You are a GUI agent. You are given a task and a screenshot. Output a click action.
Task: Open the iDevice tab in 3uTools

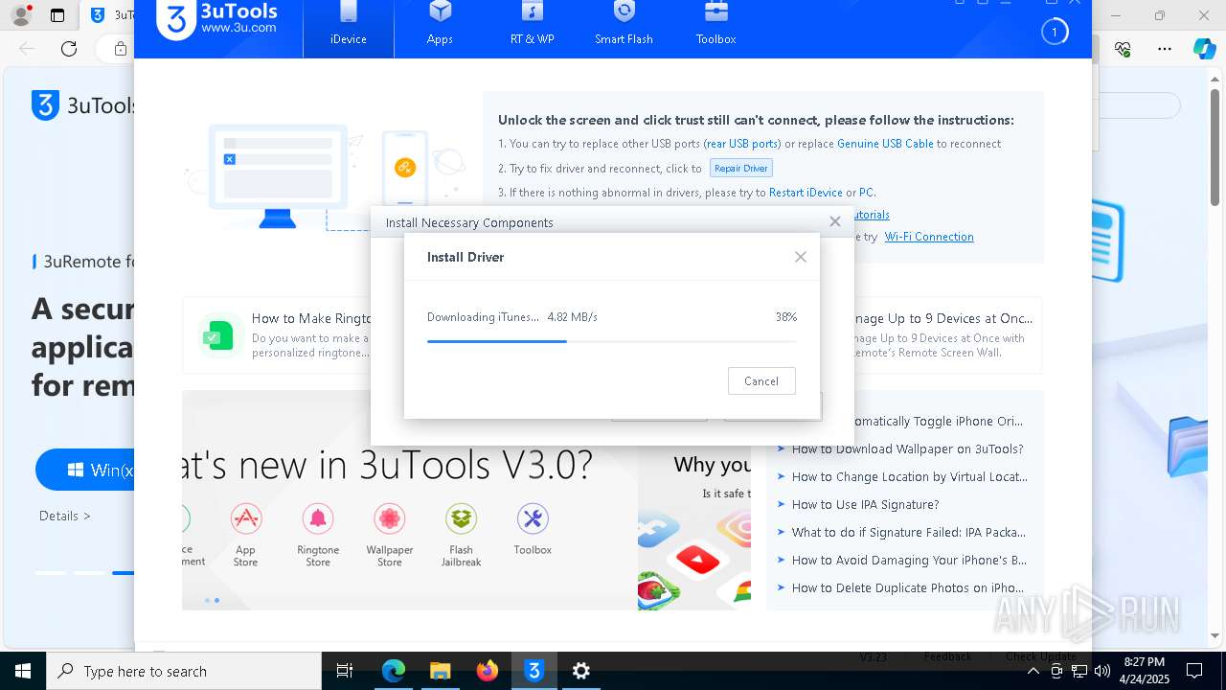coord(349,26)
